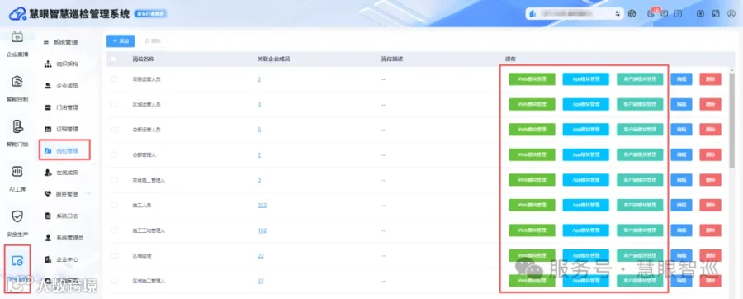Click the 关联企业成员 column header

pyautogui.click(x=273, y=59)
